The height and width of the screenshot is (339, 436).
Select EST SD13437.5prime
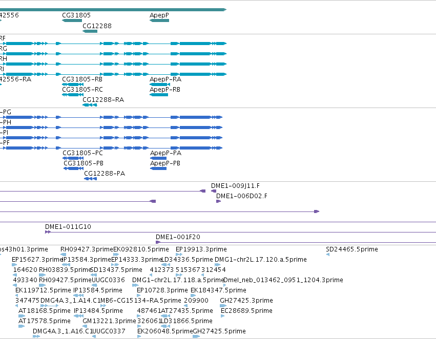click(x=116, y=270)
